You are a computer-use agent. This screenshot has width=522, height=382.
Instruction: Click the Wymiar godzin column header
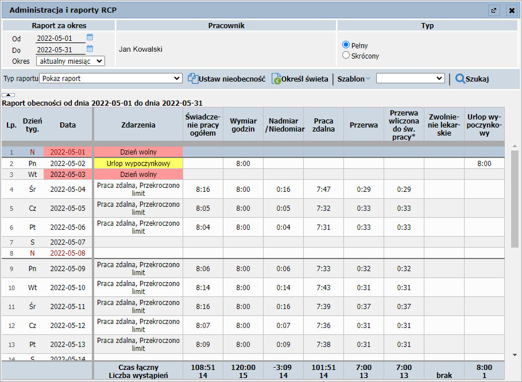243,125
